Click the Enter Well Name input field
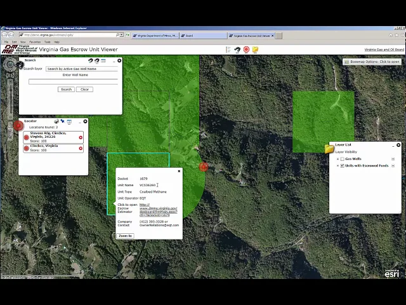The height and width of the screenshot is (305, 406). (x=73, y=81)
